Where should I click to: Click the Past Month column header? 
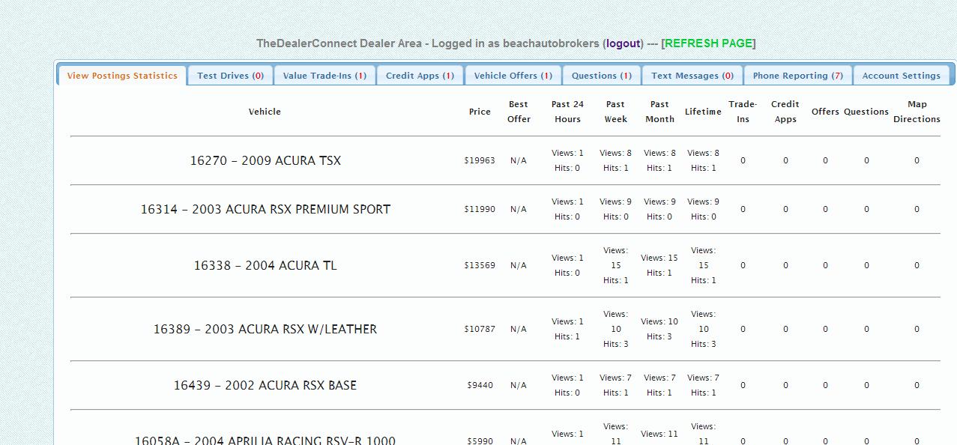coord(659,112)
